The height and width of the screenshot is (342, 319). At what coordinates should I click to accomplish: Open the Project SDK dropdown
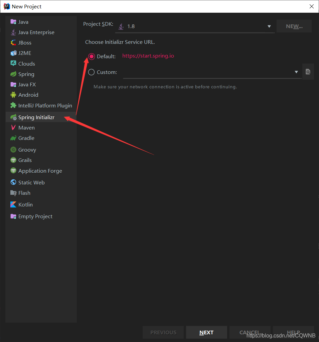[x=195, y=26]
